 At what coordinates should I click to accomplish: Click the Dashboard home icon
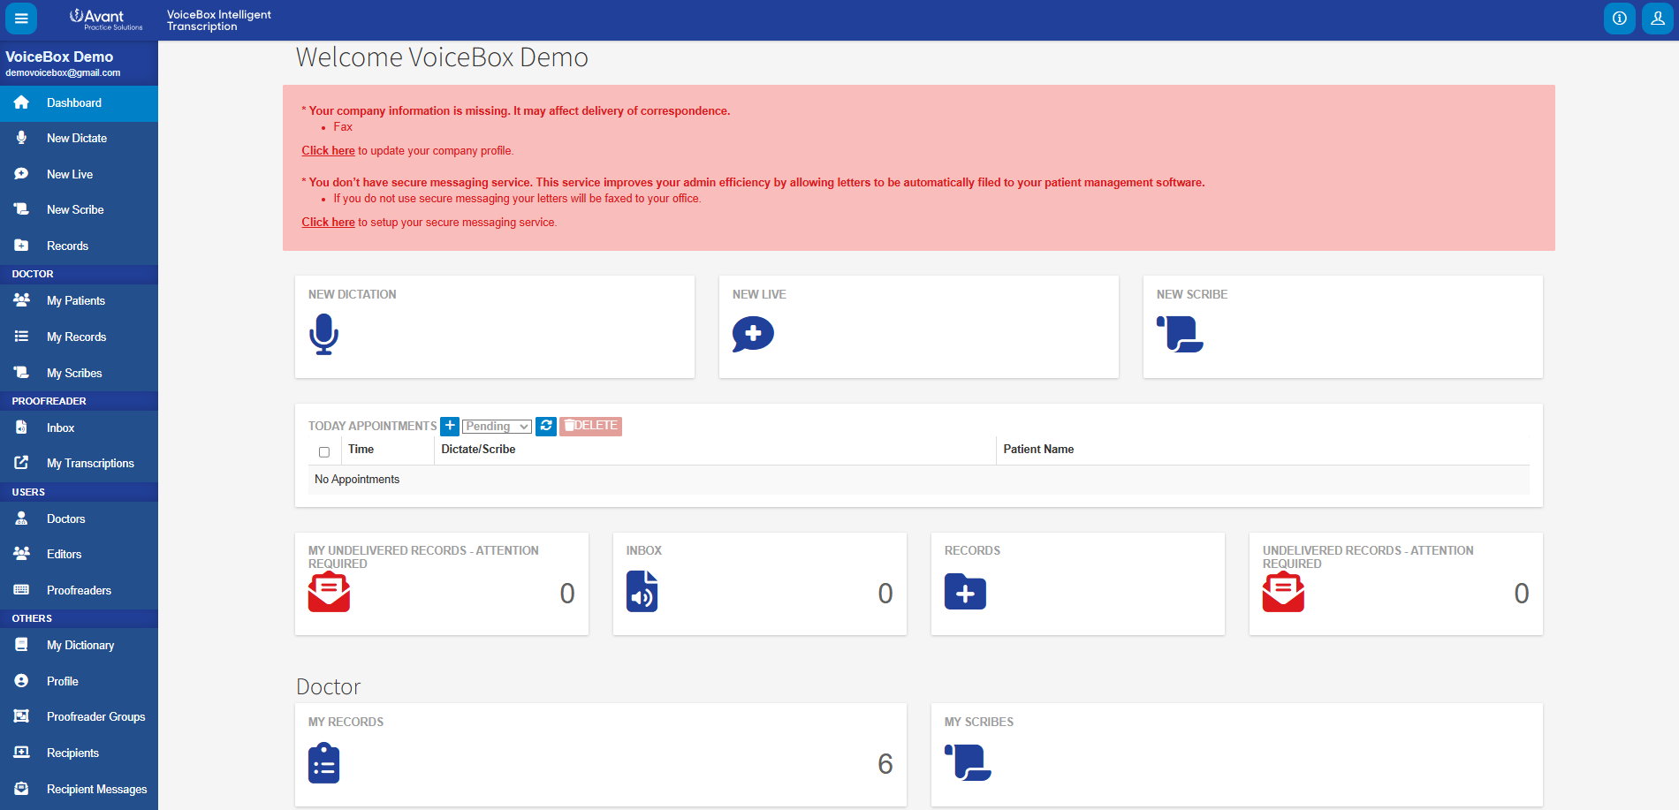pyautogui.click(x=21, y=102)
